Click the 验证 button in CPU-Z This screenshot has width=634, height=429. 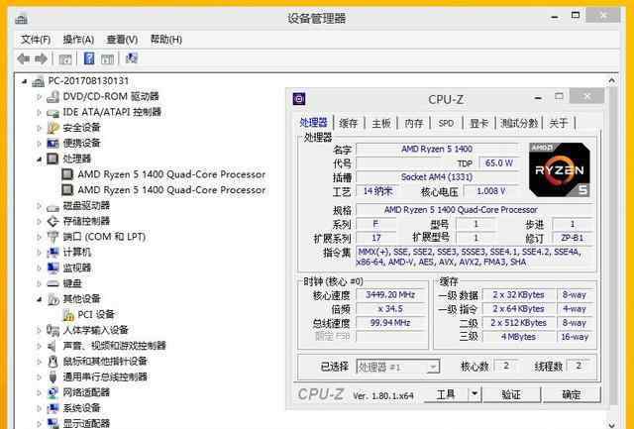pyautogui.click(x=511, y=394)
